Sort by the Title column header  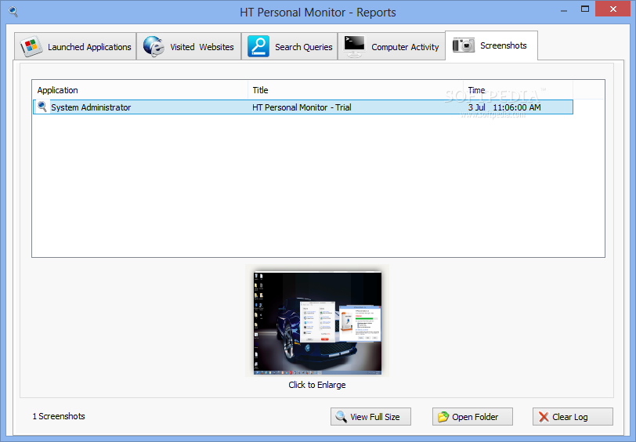point(356,90)
